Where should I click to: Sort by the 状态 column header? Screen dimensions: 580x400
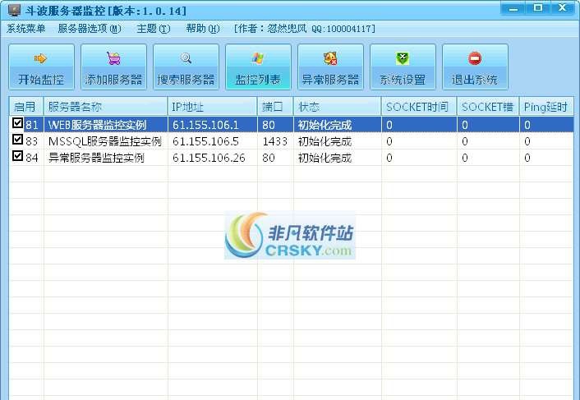337,107
